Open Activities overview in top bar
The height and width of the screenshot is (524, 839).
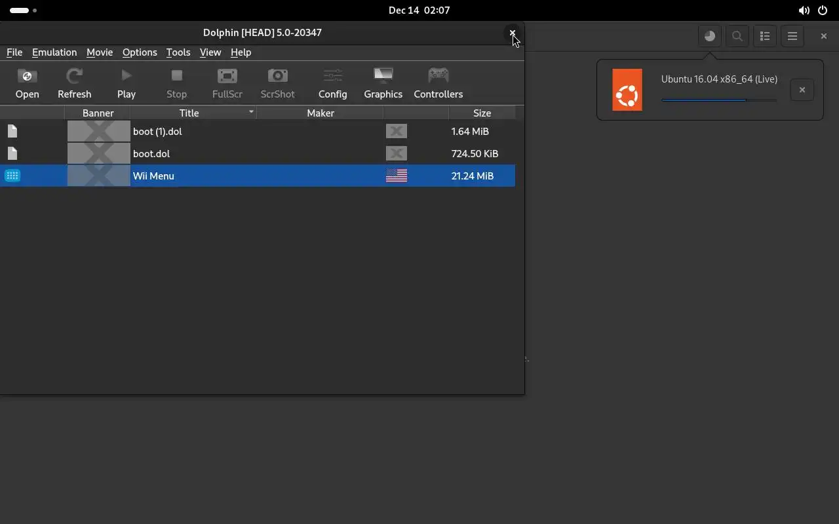pos(24,10)
